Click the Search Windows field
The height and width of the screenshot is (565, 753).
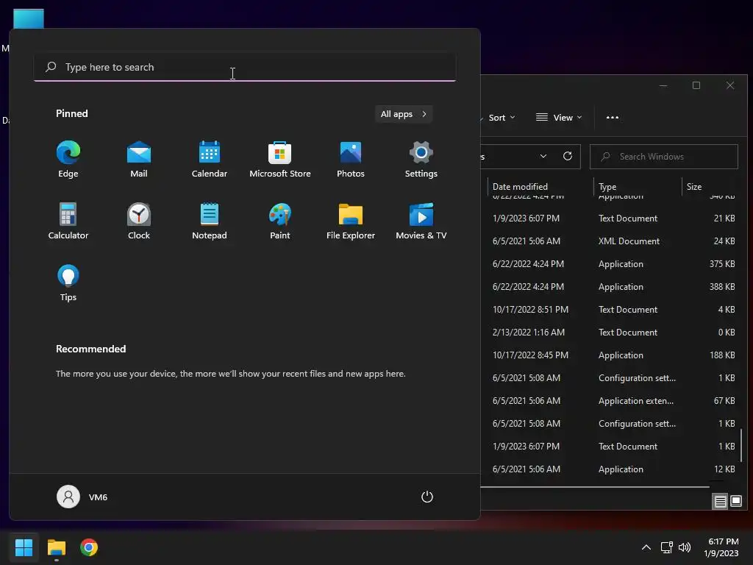[664, 157]
